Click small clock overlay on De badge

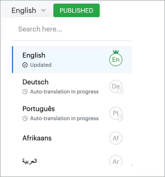[120, 91]
